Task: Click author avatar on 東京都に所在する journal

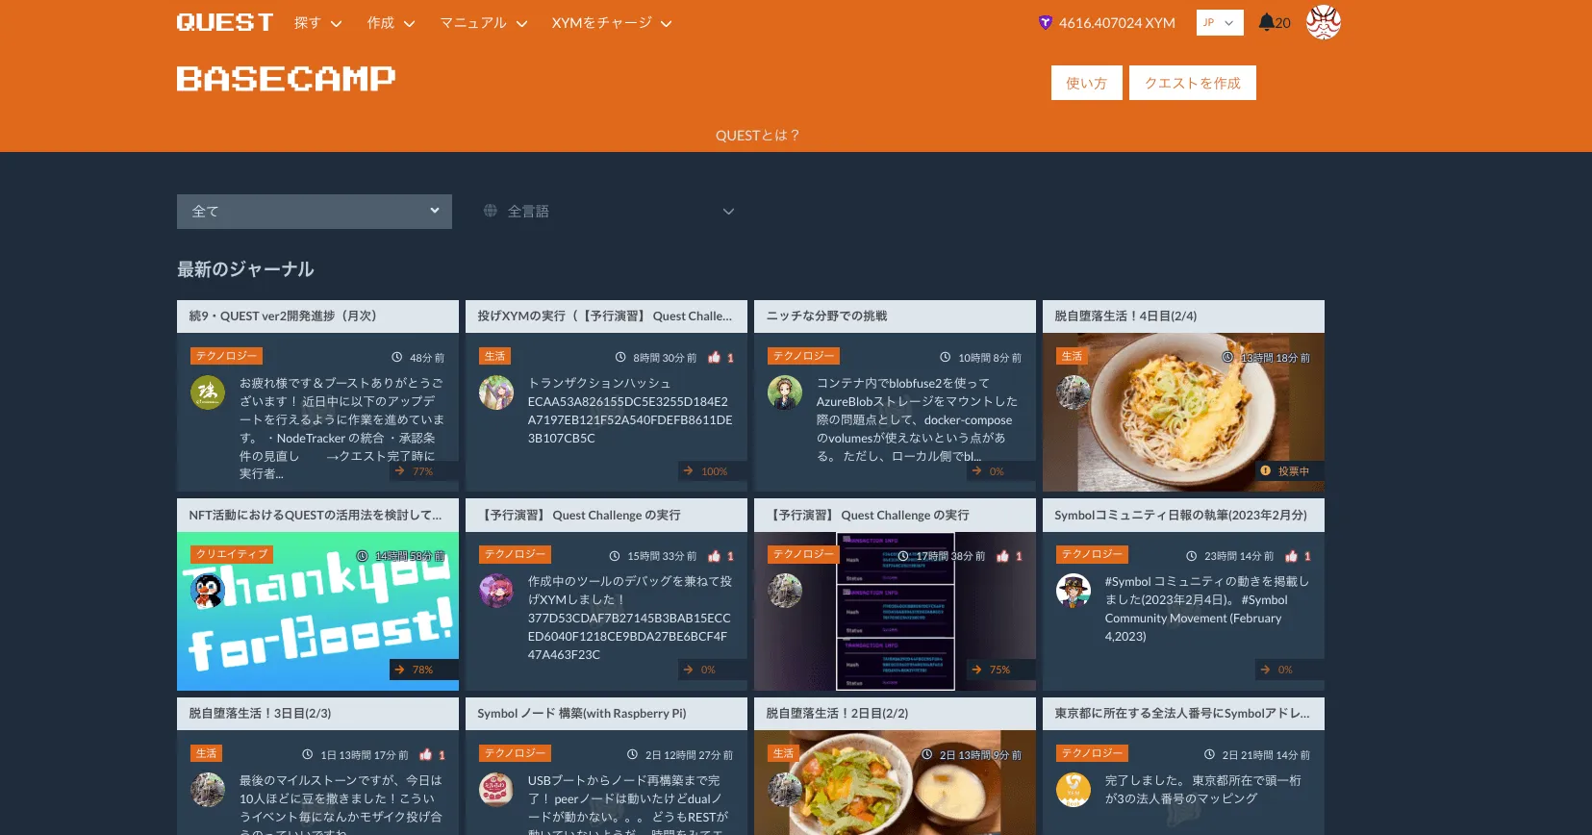Action: (x=1074, y=790)
